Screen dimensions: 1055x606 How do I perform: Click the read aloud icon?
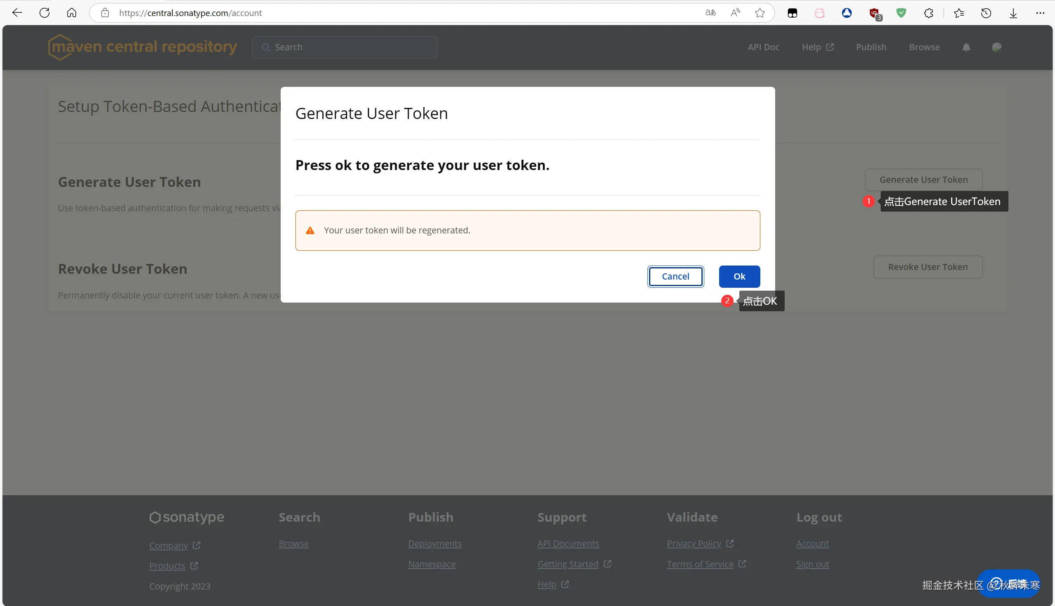735,13
